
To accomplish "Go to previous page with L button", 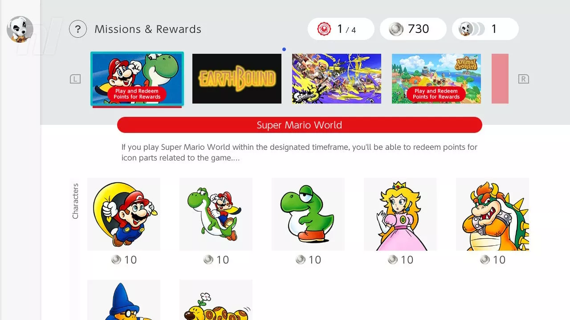I will pos(75,79).
